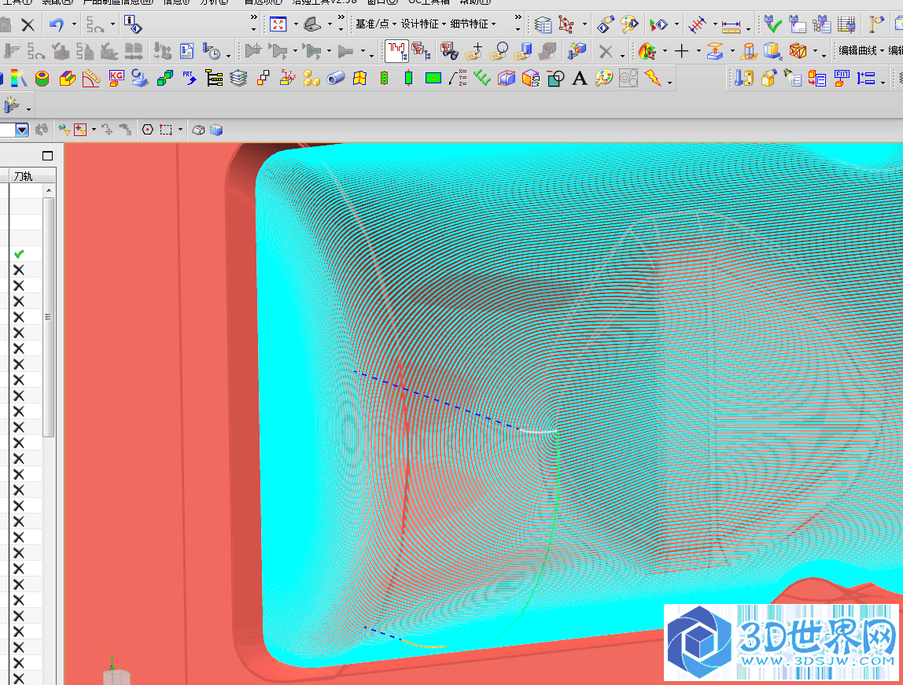Click the Layer Settings stacked sheets icon

click(x=543, y=24)
